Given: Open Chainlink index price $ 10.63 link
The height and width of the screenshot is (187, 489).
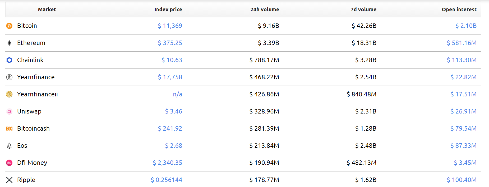Looking at the screenshot, I should point(172,60).
